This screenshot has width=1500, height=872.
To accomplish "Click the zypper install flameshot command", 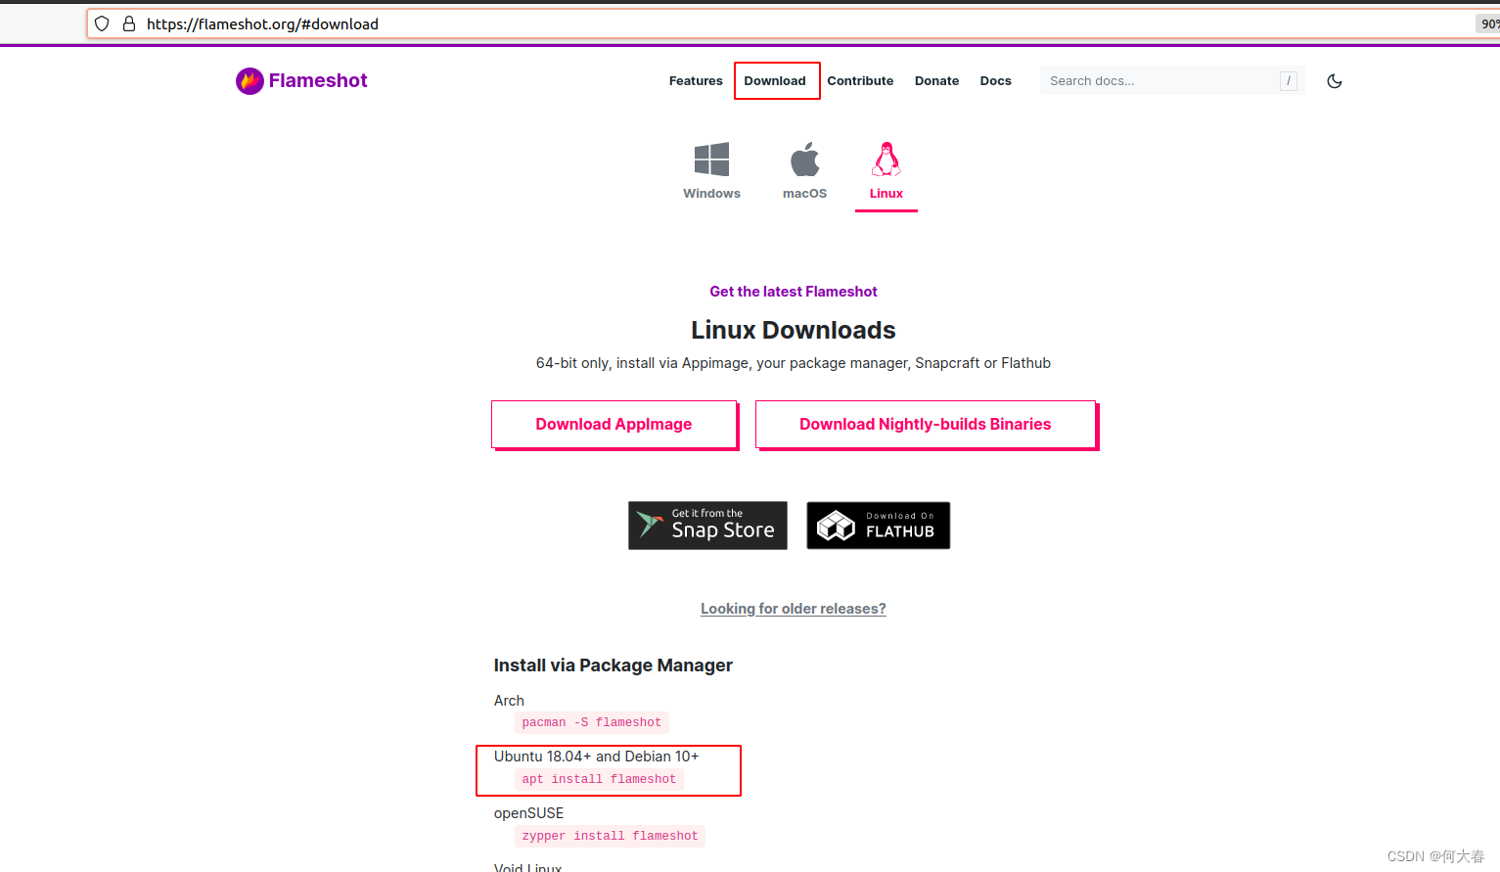I will click(610, 836).
